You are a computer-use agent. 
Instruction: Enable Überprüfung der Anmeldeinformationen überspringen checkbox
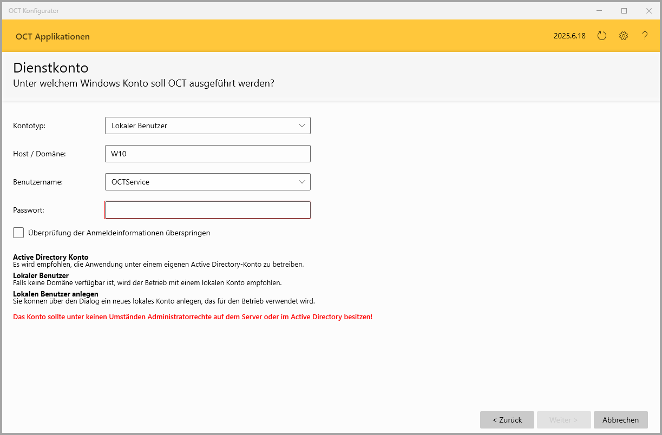[18, 233]
